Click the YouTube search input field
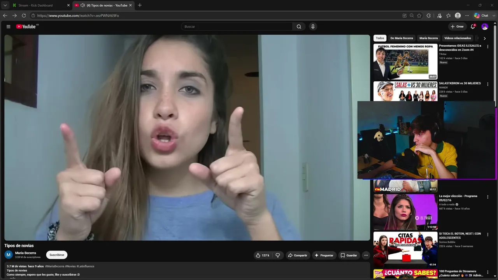The height and width of the screenshot is (280, 498). 237,26
